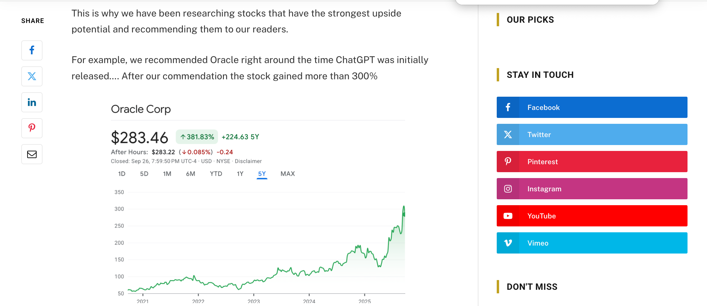Open the Facebook follow button

pos(592,107)
